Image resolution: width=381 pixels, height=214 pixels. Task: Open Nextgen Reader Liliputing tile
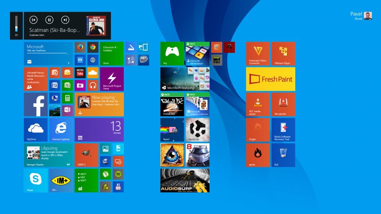pyautogui.click(x=48, y=155)
